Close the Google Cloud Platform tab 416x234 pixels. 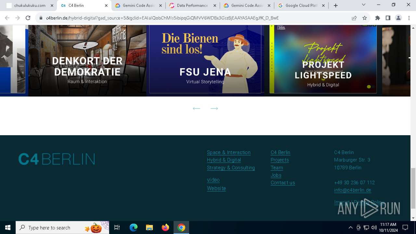(323, 6)
